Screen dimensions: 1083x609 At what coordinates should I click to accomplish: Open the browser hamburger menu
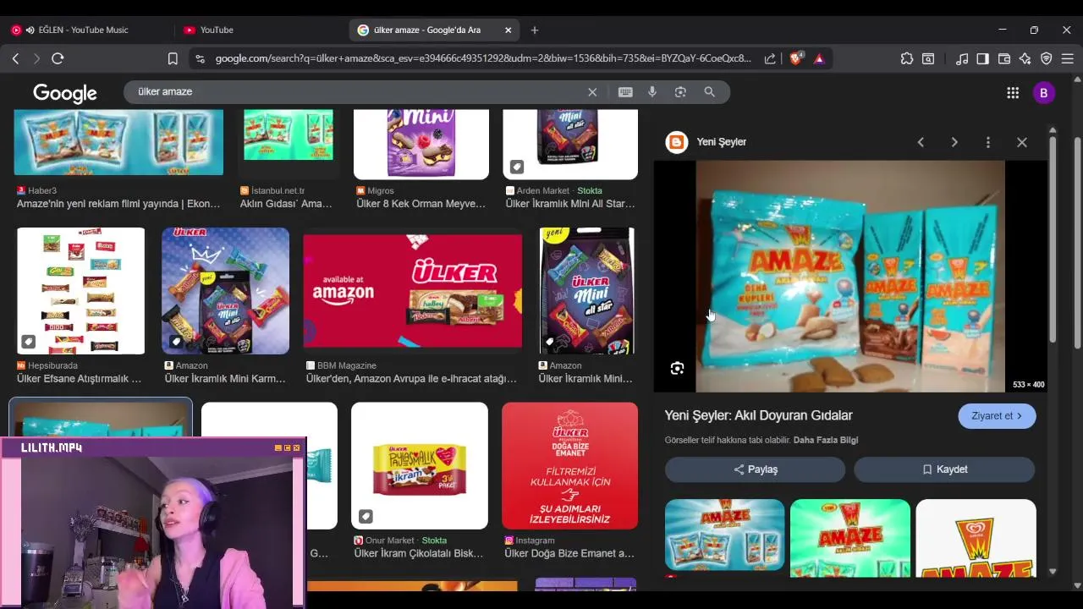click(x=1067, y=58)
